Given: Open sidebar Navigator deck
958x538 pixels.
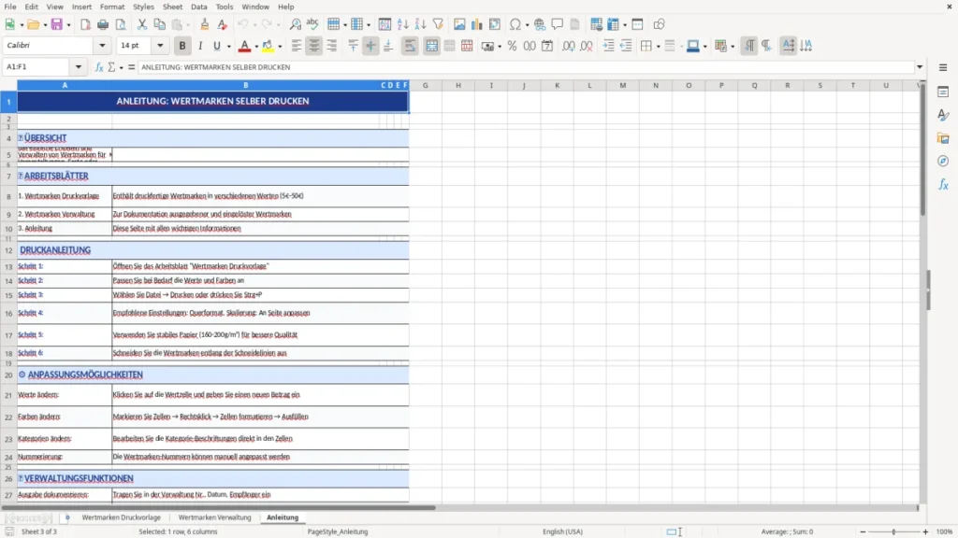Looking at the screenshot, I should [x=943, y=161].
